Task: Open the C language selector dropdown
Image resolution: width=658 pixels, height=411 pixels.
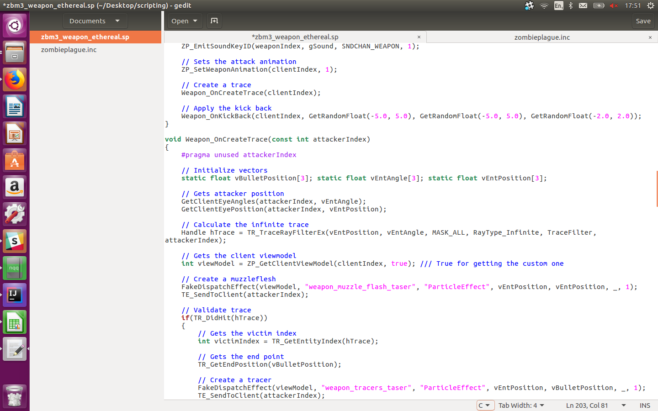Action: pos(485,406)
